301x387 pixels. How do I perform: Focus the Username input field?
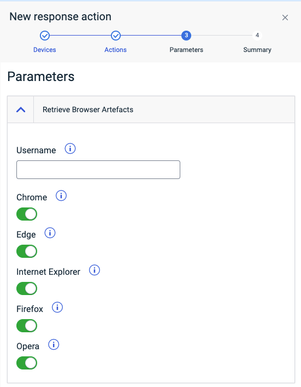[98, 170]
